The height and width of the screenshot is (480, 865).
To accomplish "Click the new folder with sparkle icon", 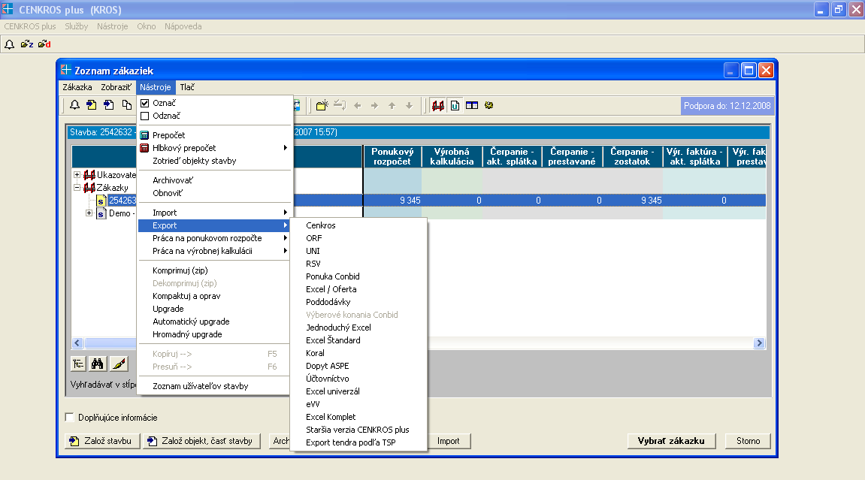I will tap(322, 105).
